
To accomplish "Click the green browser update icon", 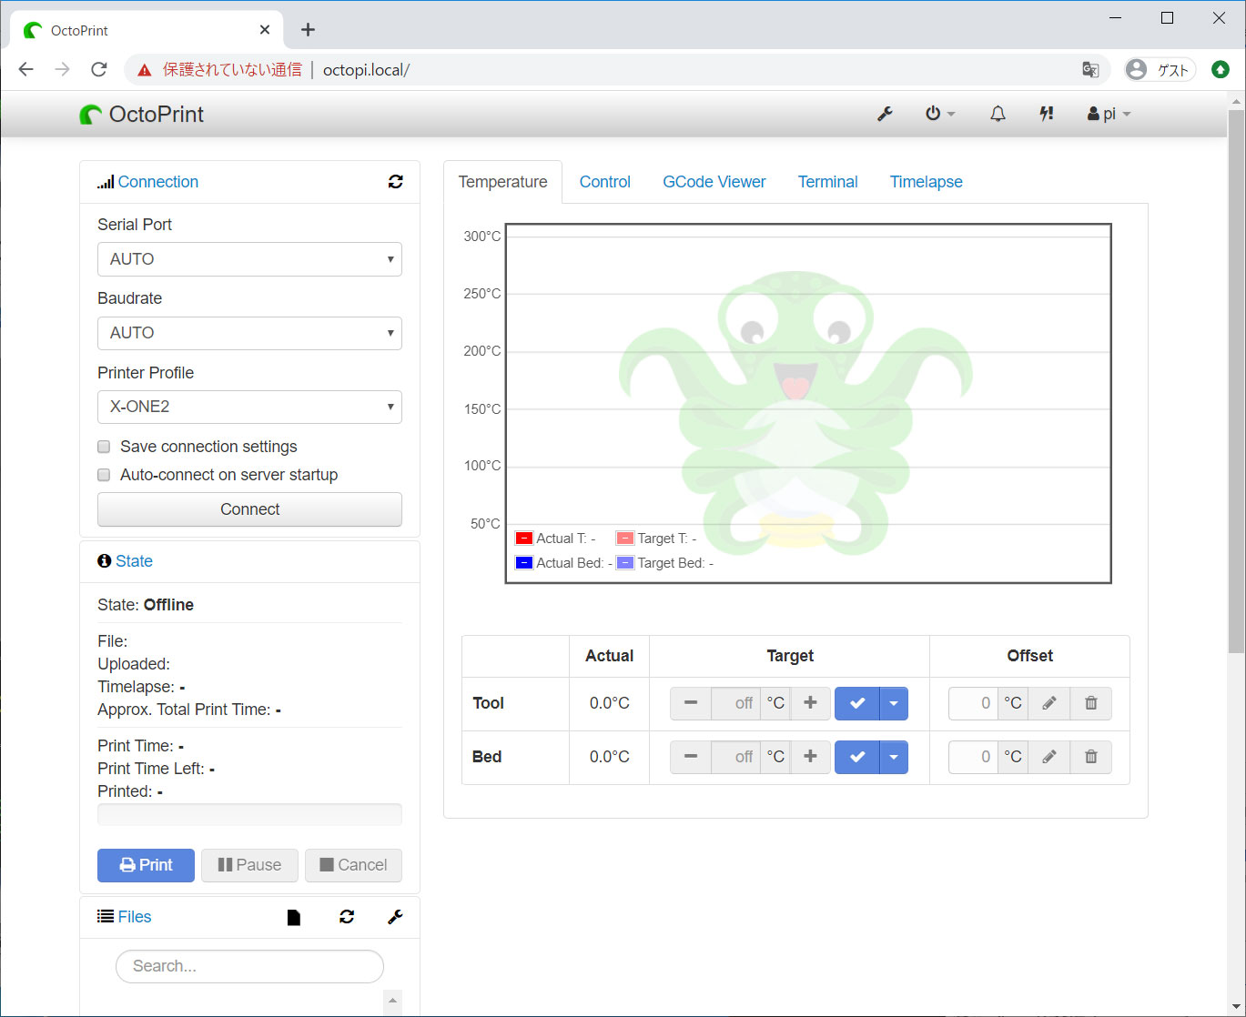I will click(x=1221, y=70).
